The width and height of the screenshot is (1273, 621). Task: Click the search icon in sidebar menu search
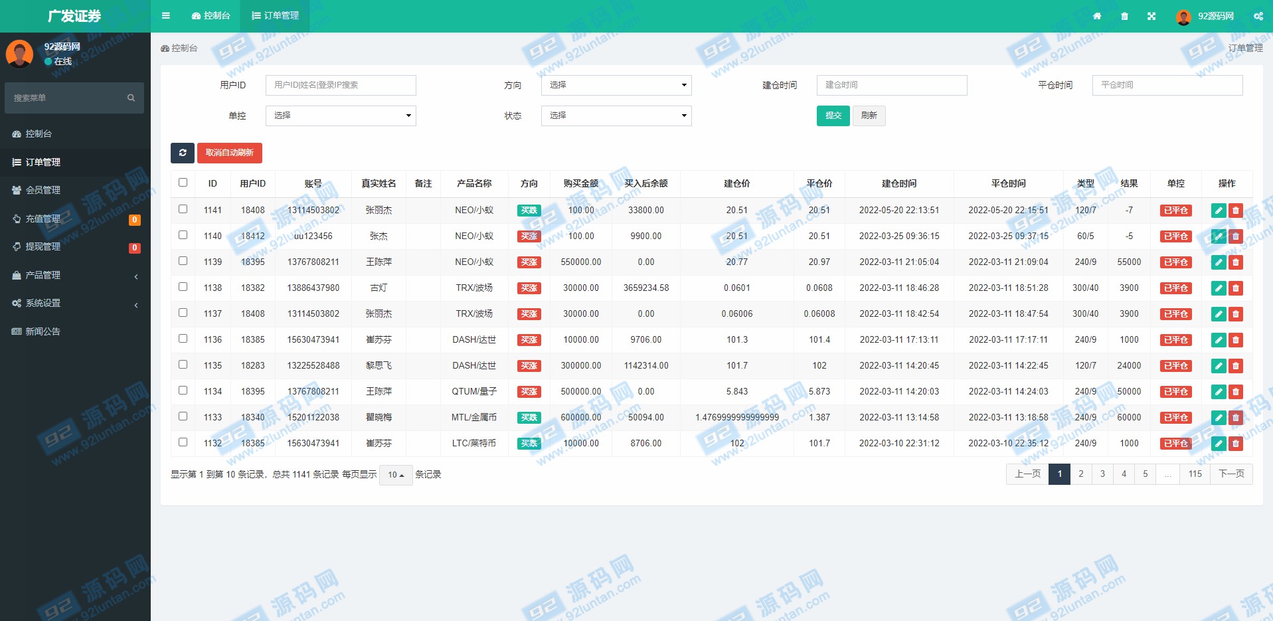tap(131, 98)
